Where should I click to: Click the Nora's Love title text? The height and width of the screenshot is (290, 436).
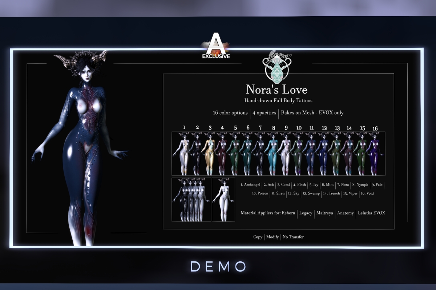click(276, 90)
